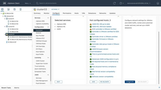Image resolution: width=161 pixels, height=90 pixels.
Task: Select host 10.198.24.152 in tree
Action: (x=14, y=21)
